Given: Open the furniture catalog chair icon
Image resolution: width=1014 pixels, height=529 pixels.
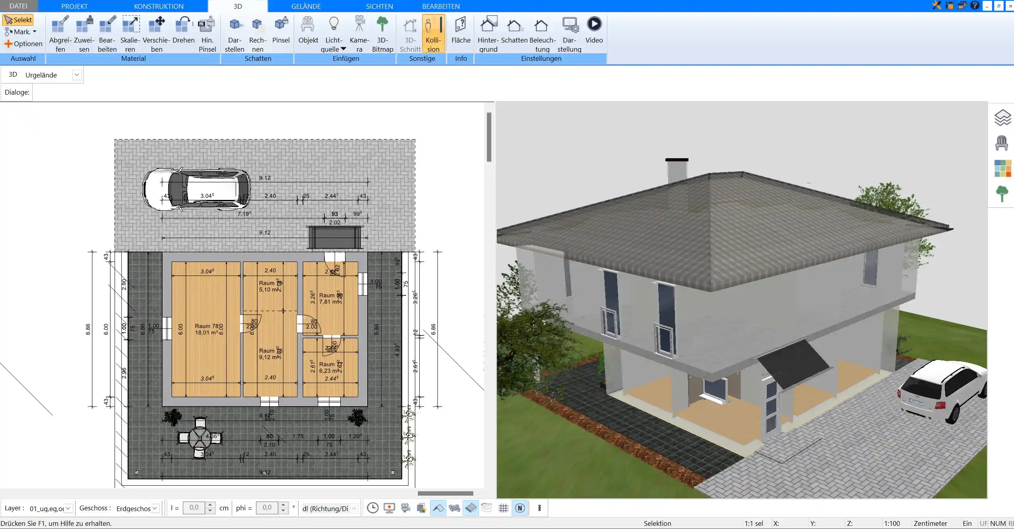Looking at the screenshot, I should pyautogui.click(x=1002, y=143).
